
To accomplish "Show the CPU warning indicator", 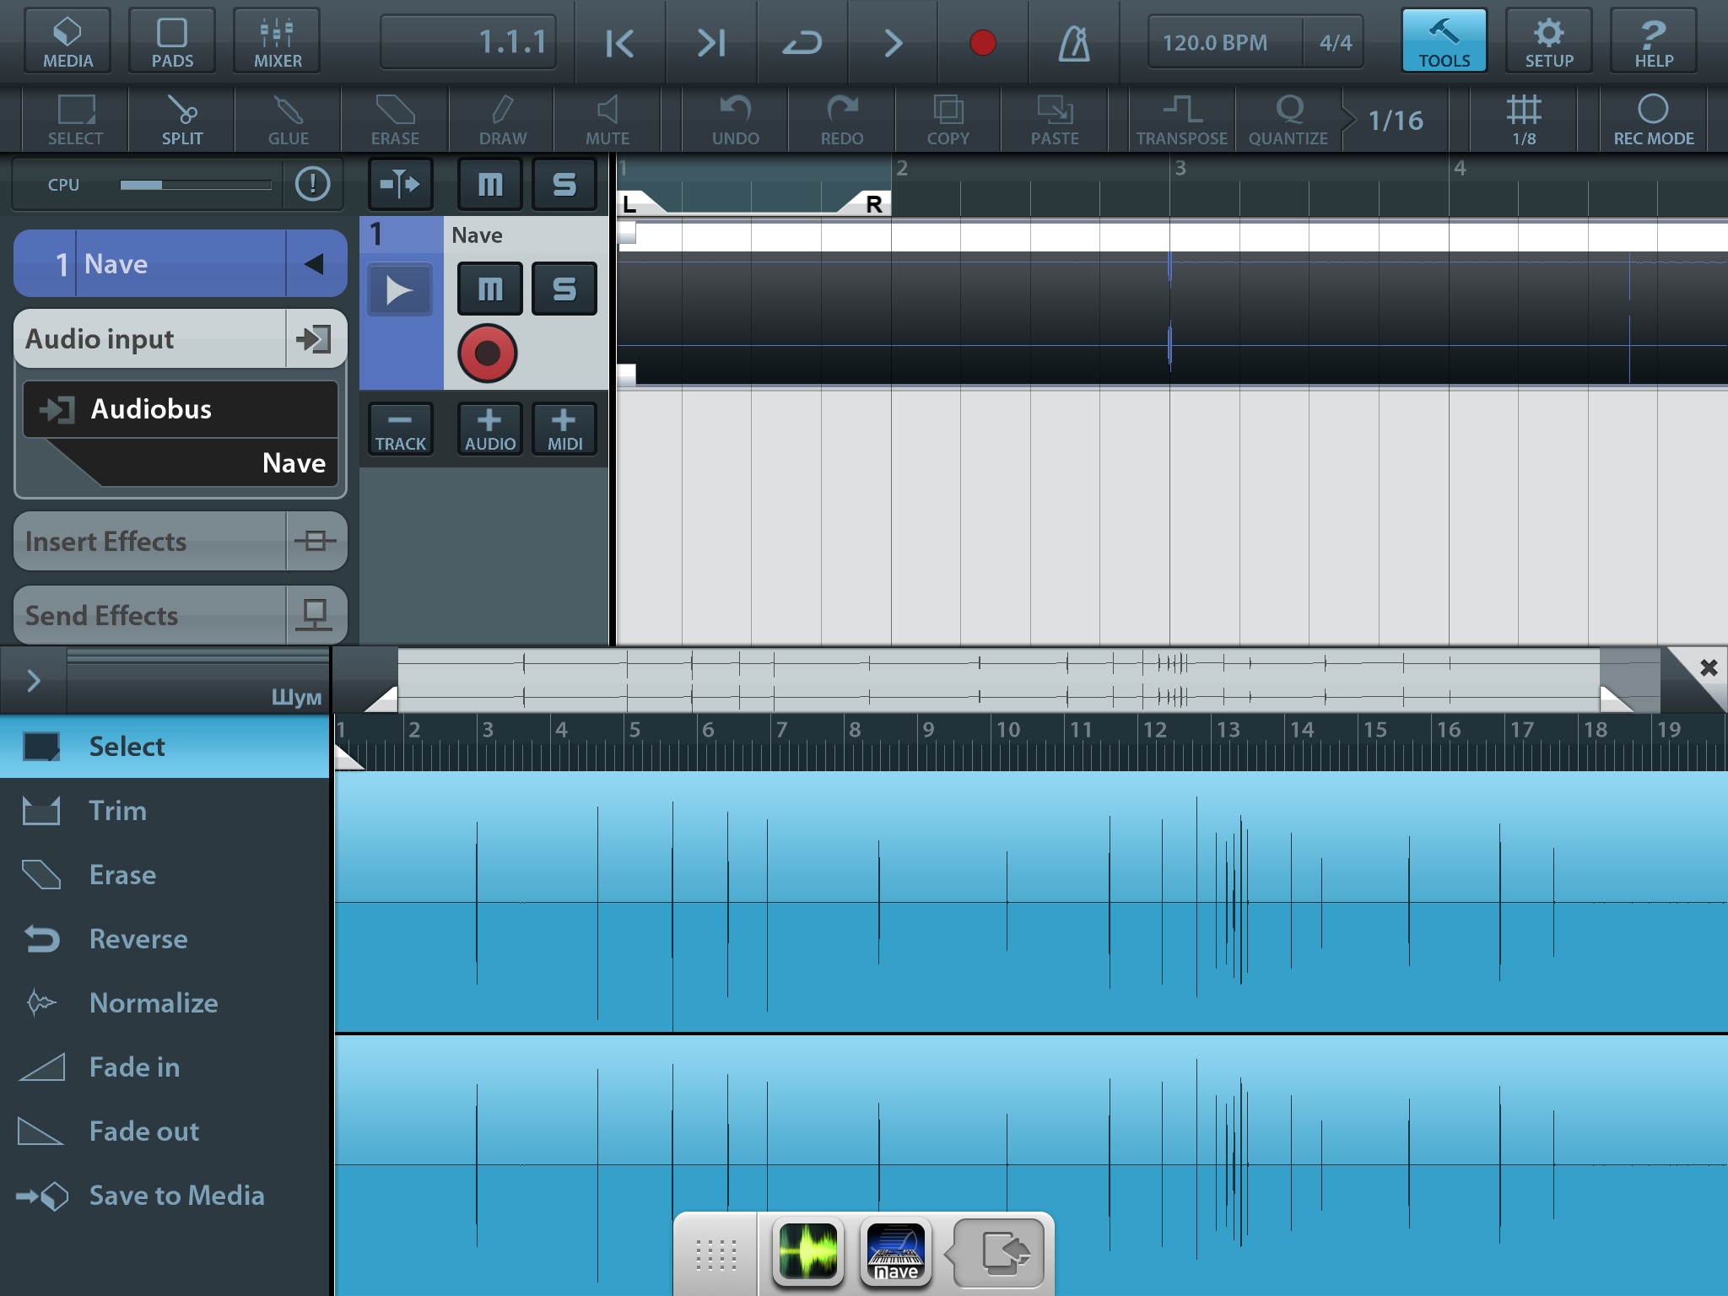I will 313,183.
